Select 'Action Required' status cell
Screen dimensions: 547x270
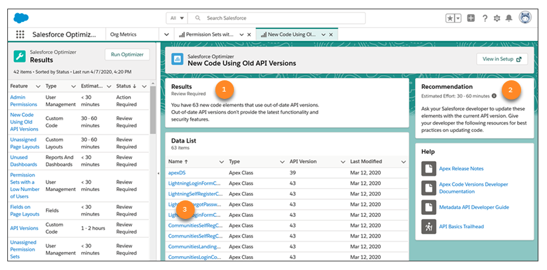point(126,101)
